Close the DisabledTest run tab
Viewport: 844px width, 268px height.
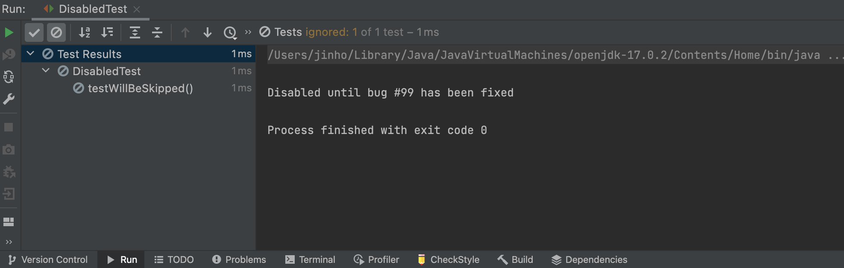click(x=137, y=9)
